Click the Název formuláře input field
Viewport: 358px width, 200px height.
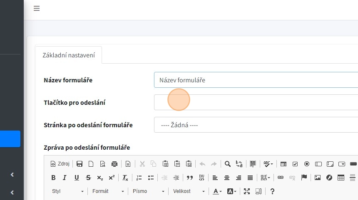point(256,80)
